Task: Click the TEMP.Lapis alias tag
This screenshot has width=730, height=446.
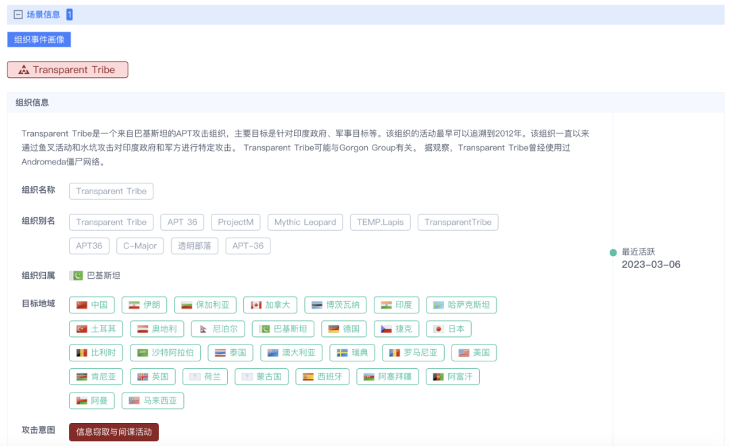Action: [380, 222]
